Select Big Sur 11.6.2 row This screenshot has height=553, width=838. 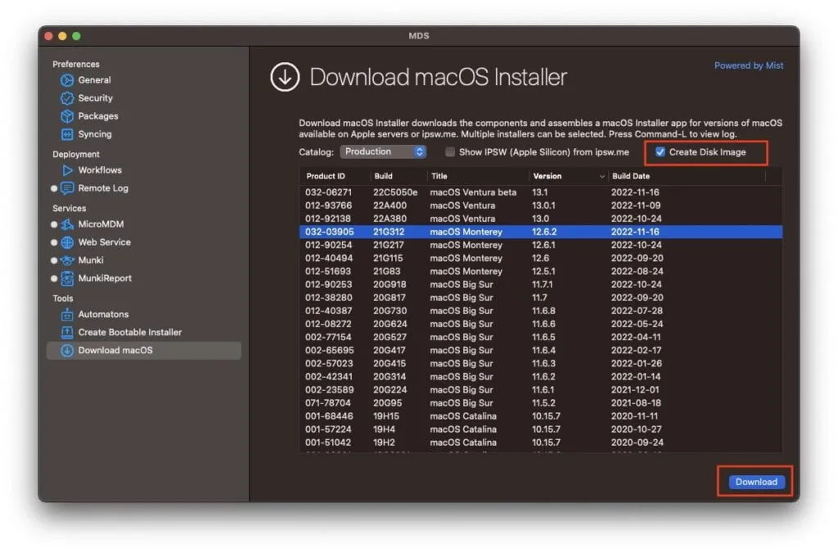540,376
